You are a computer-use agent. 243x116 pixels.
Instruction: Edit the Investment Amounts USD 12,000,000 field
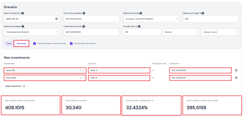(x=91, y=32)
